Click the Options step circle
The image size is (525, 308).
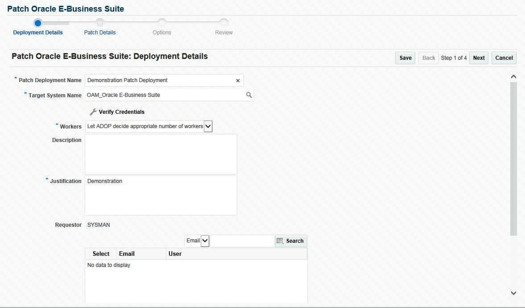(x=162, y=23)
